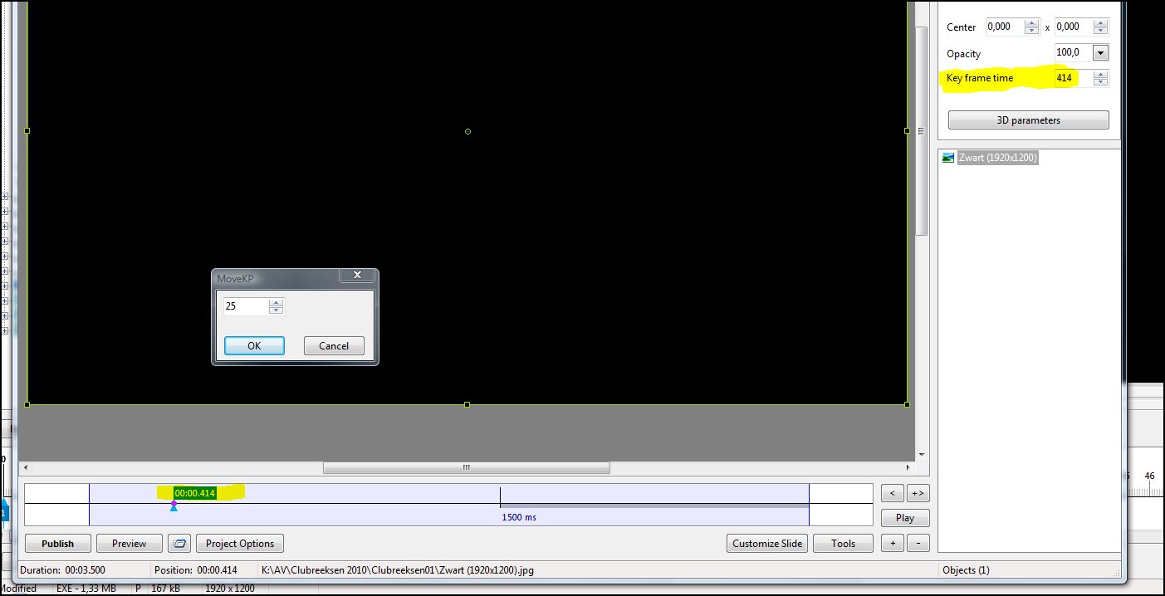Click the +> next slide button

[x=918, y=493]
